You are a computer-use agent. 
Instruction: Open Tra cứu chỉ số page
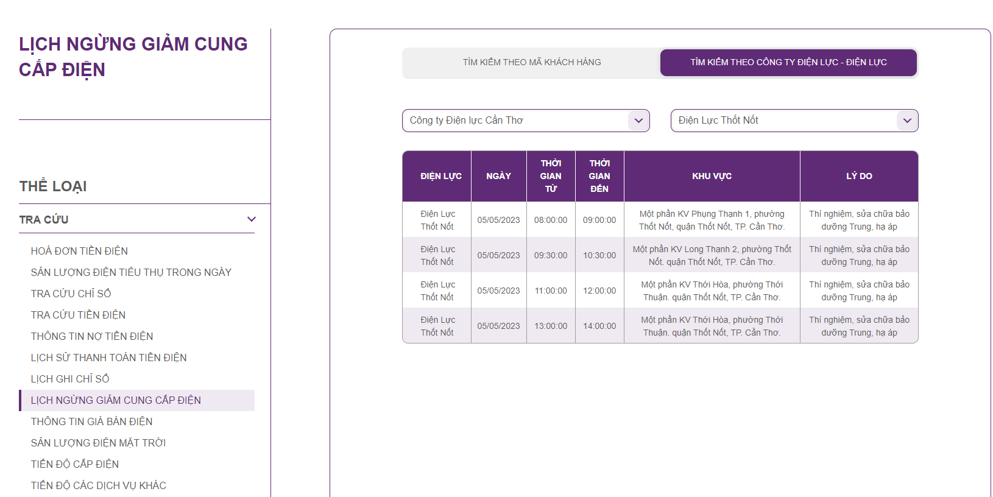tap(71, 294)
